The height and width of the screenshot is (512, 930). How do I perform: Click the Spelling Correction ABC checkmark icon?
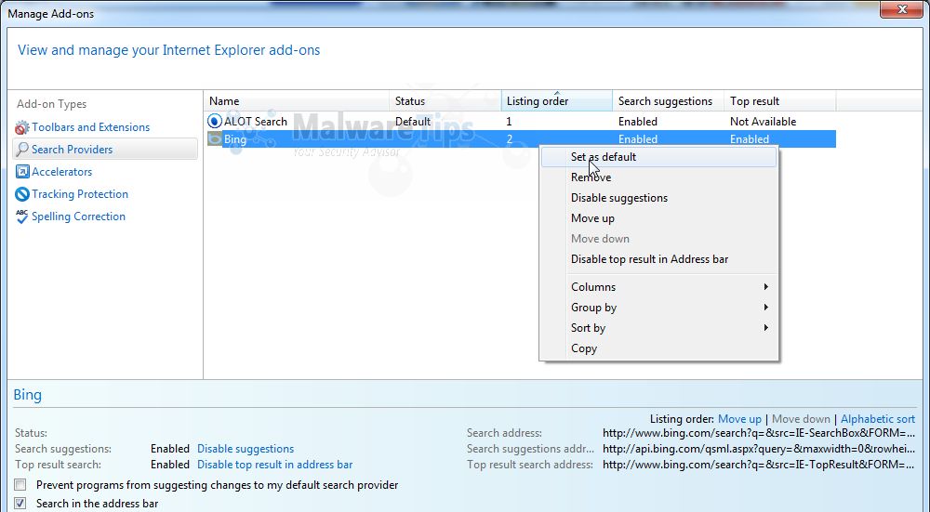22,217
